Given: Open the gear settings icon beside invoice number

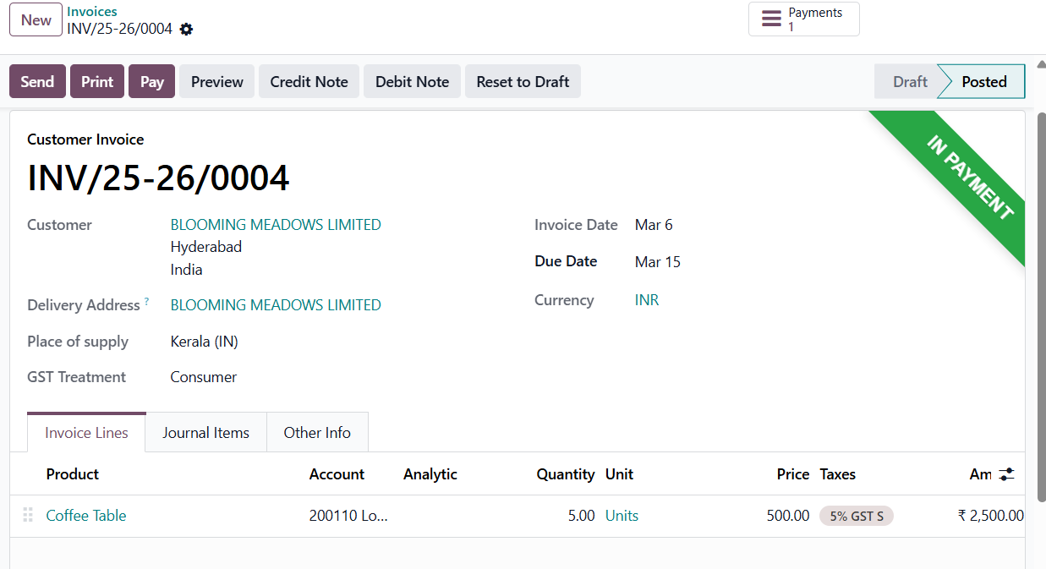Looking at the screenshot, I should pyautogui.click(x=187, y=30).
